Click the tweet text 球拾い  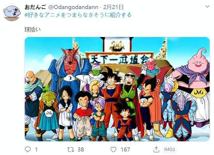32,29
